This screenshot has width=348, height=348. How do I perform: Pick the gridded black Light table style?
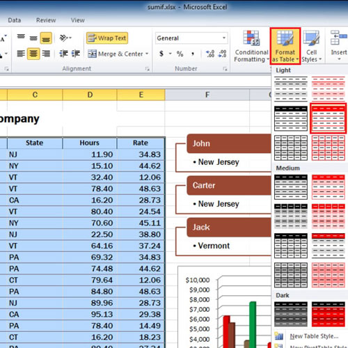click(291, 148)
